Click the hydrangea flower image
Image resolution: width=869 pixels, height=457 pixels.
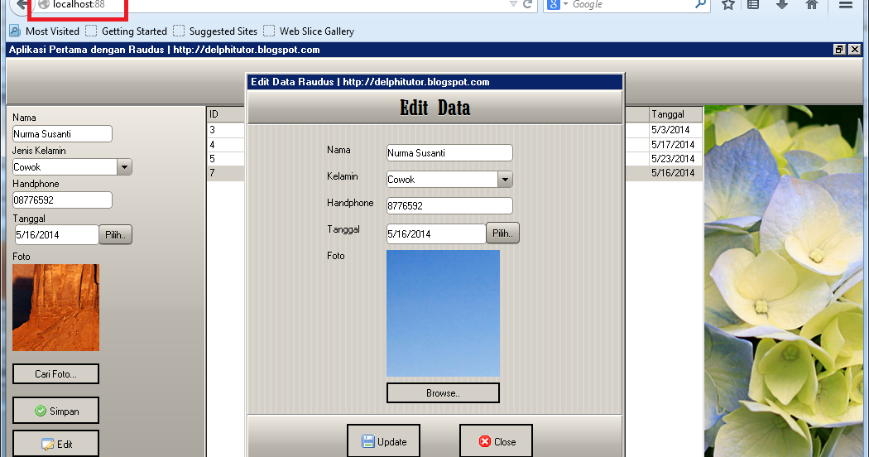click(783, 281)
